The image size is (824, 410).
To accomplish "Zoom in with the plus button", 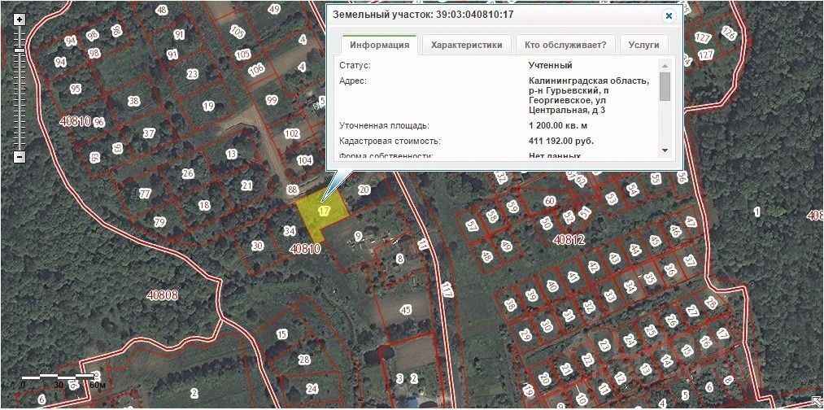I will [20, 20].
